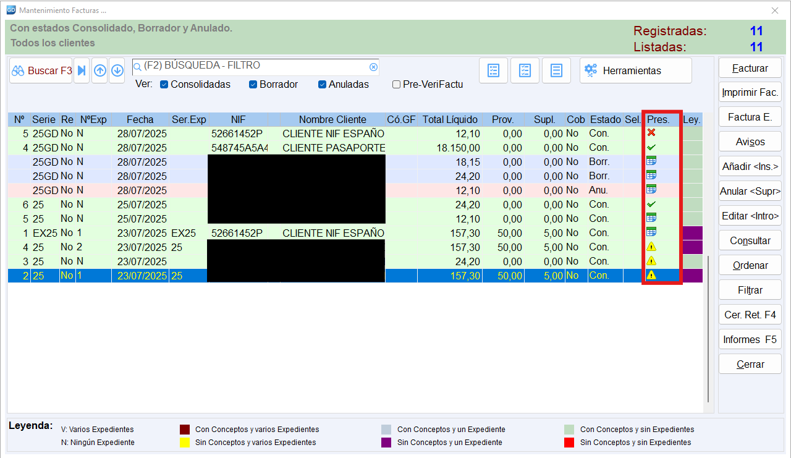
Task: Click the circled down arrow icon
Action: click(117, 70)
